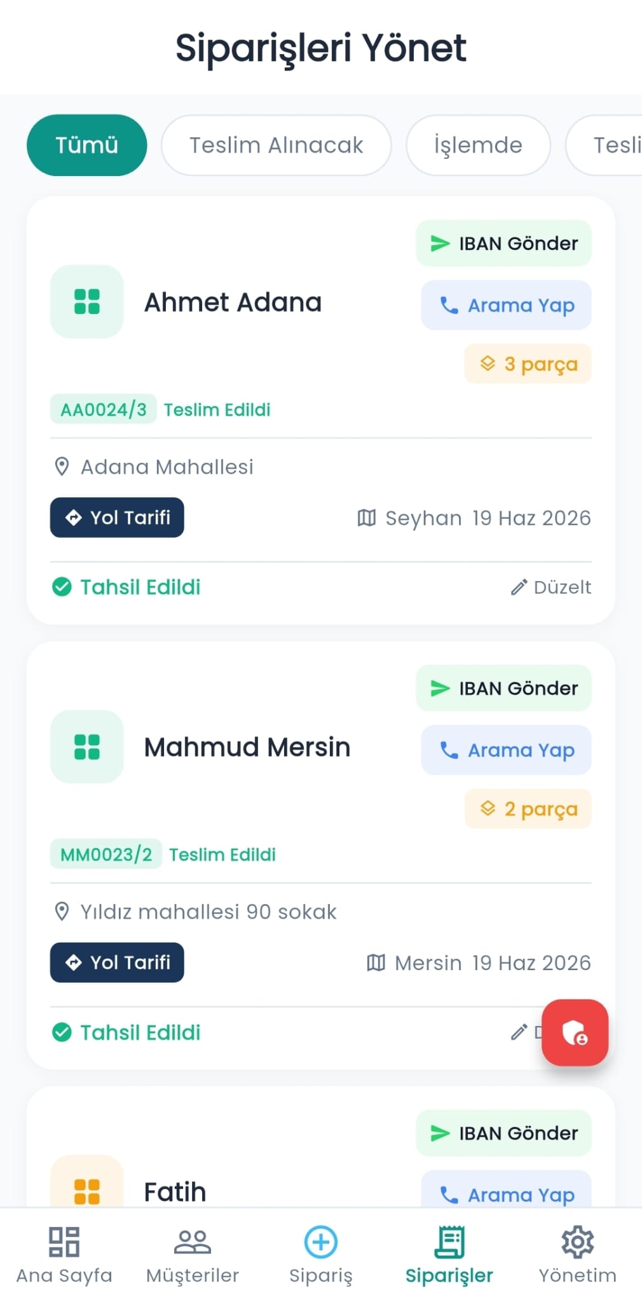Tap the plus Sipariş icon
The height and width of the screenshot is (1302, 642).
pyautogui.click(x=321, y=1242)
